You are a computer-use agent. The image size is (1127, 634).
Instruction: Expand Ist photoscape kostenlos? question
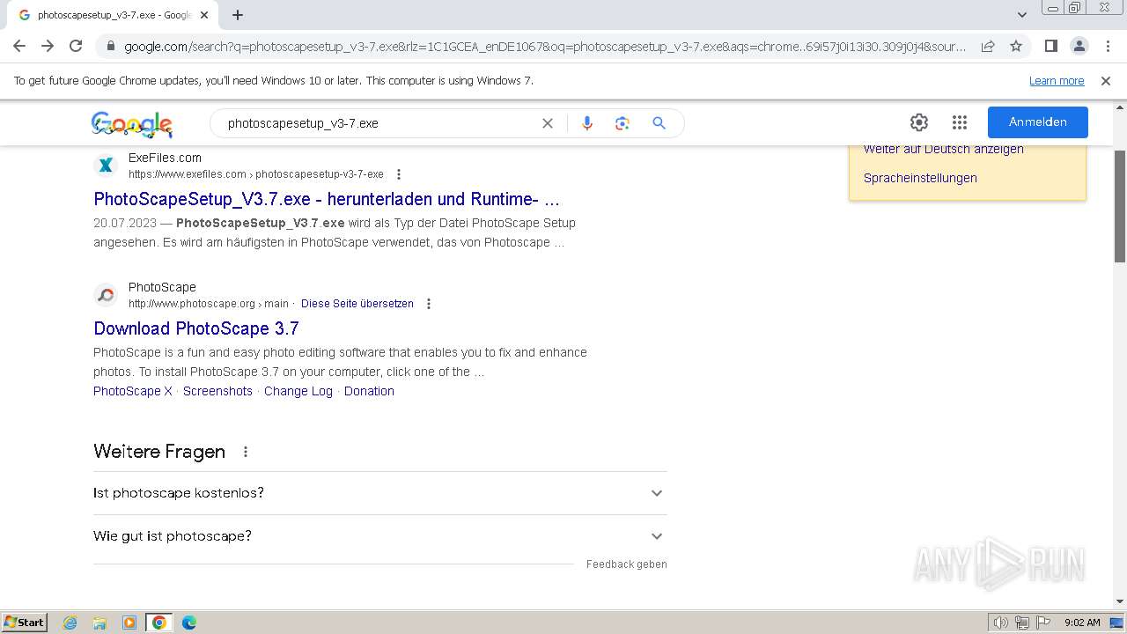pos(379,493)
